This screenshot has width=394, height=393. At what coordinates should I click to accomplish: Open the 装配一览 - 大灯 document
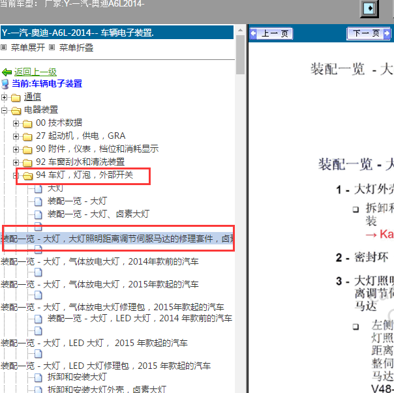click(78, 201)
